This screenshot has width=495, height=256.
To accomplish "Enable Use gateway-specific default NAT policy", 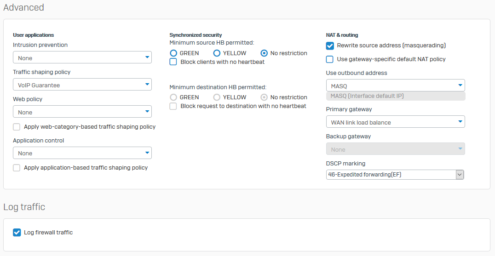I will tap(329, 59).
